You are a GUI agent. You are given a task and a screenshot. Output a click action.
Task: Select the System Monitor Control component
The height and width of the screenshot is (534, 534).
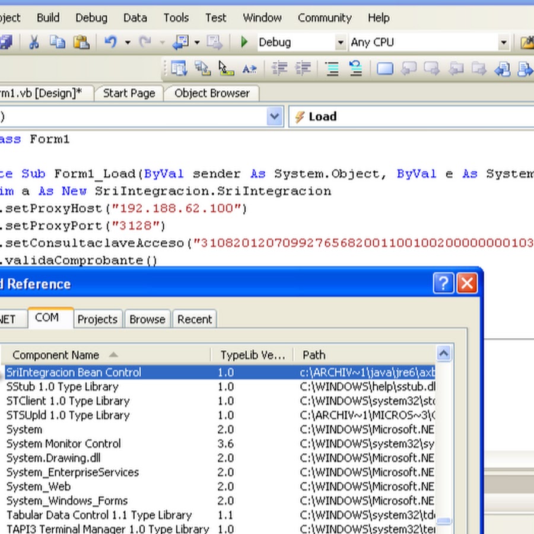point(63,444)
